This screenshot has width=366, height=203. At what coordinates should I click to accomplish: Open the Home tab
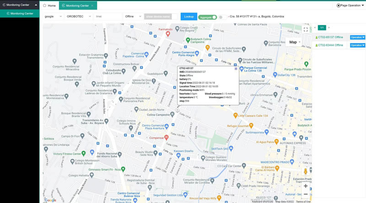[49, 5]
